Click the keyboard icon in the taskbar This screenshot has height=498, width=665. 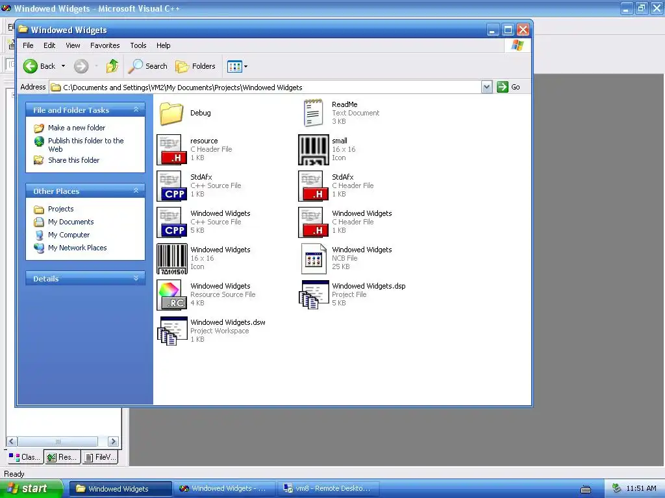(586, 489)
